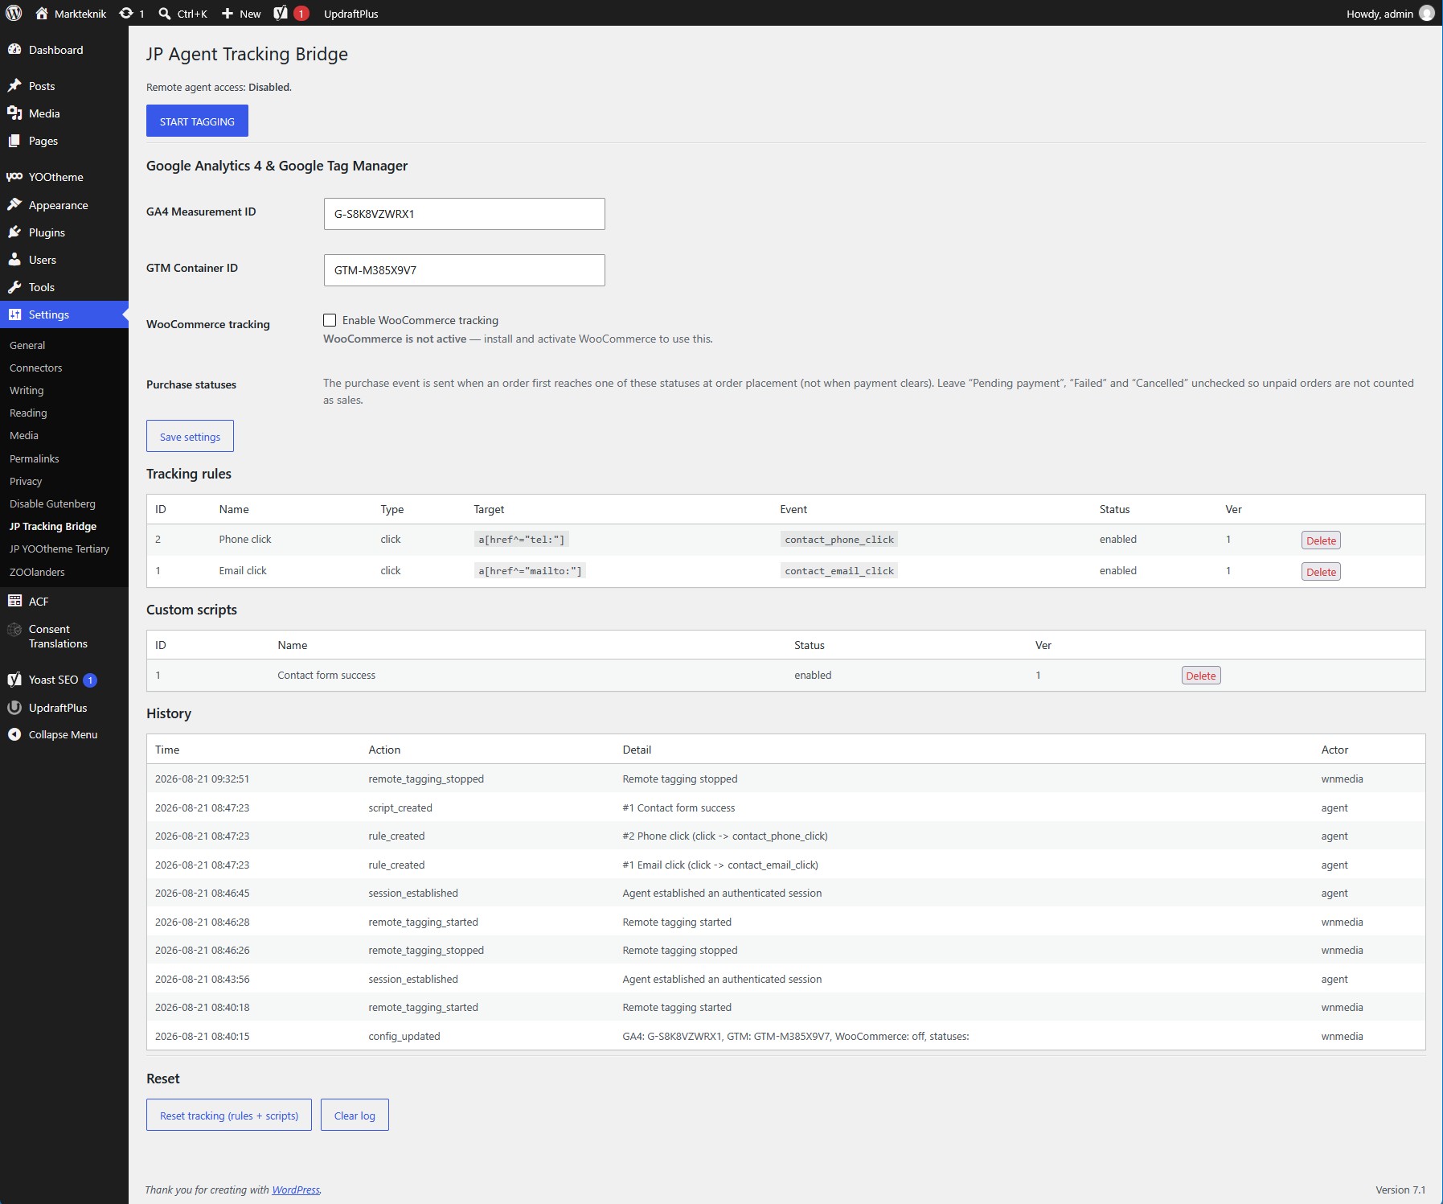Delete the Contact form success script
Viewport: 1443px width, 1204px height.
point(1201,676)
